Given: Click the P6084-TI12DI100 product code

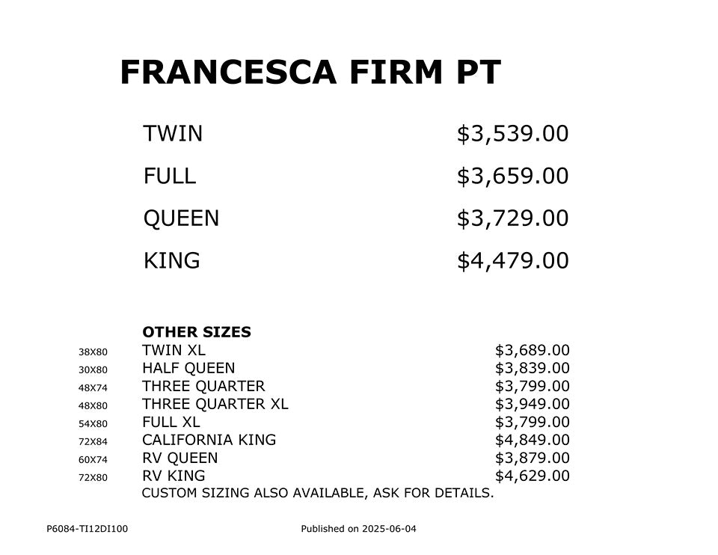Looking at the screenshot, I should tap(87, 529).
